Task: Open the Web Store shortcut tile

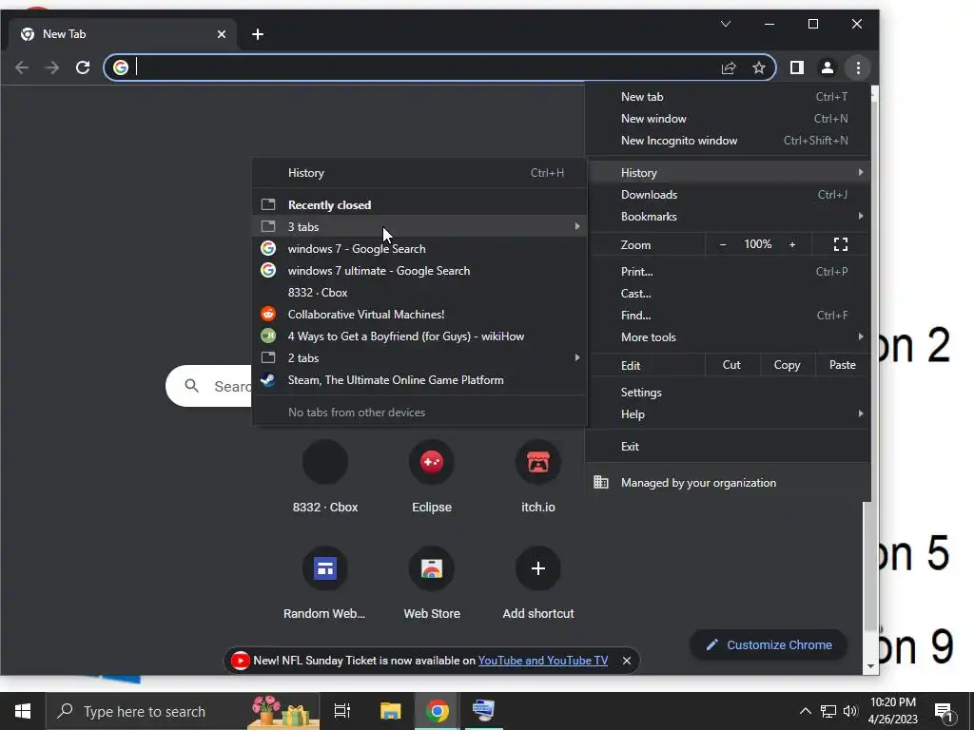Action: click(432, 583)
